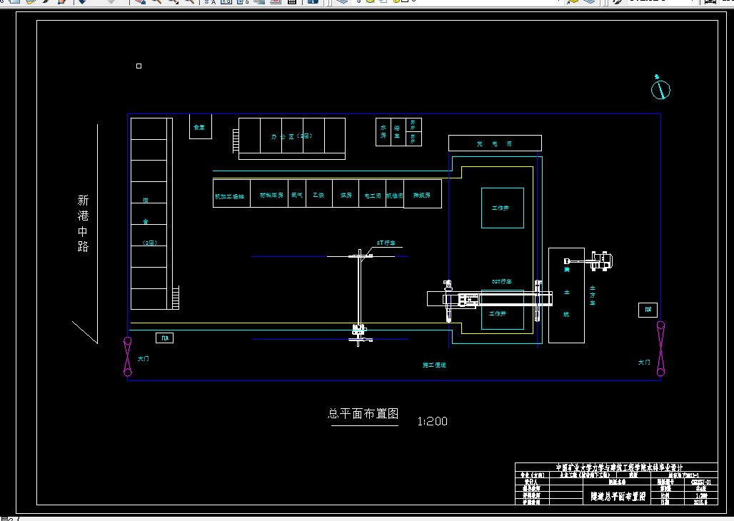The height and width of the screenshot is (521, 734).
Task: Click the 办公区(2层) office label
Action: [291, 136]
